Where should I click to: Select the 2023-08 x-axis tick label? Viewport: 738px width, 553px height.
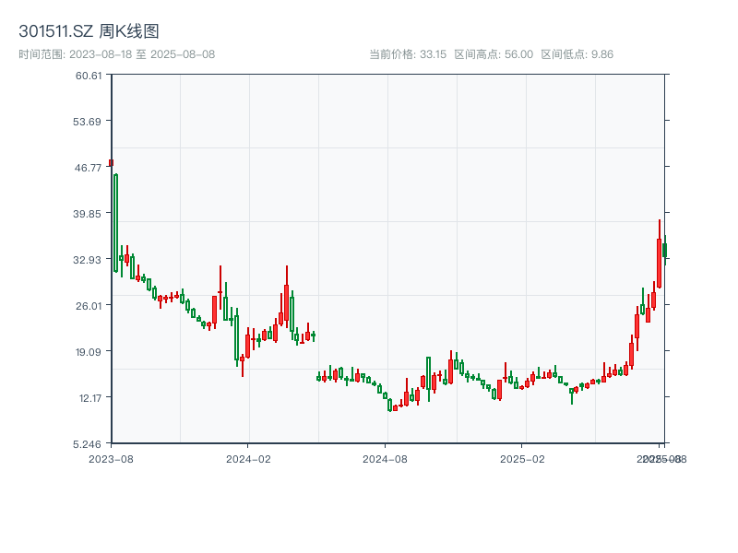coord(111,459)
